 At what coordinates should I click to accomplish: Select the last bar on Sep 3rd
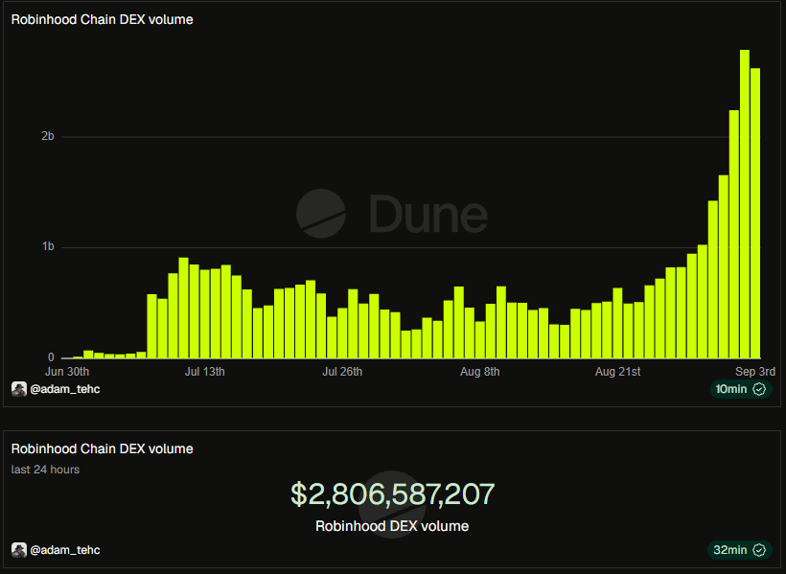click(755, 213)
